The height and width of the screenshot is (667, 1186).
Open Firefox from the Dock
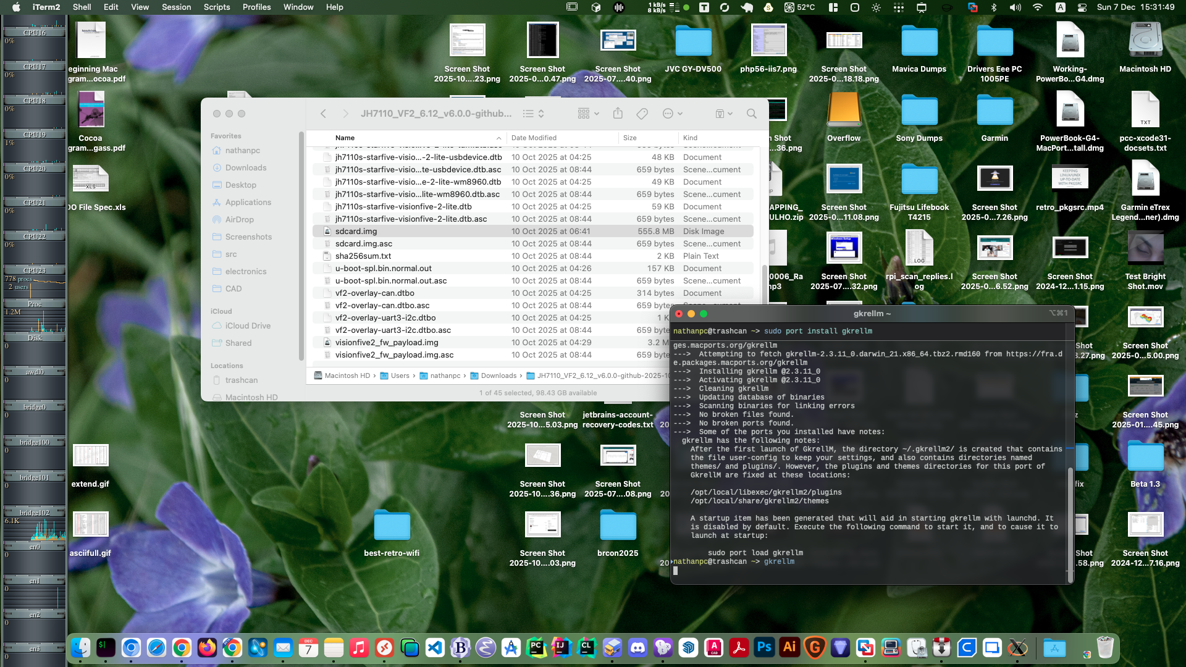click(207, 648)
